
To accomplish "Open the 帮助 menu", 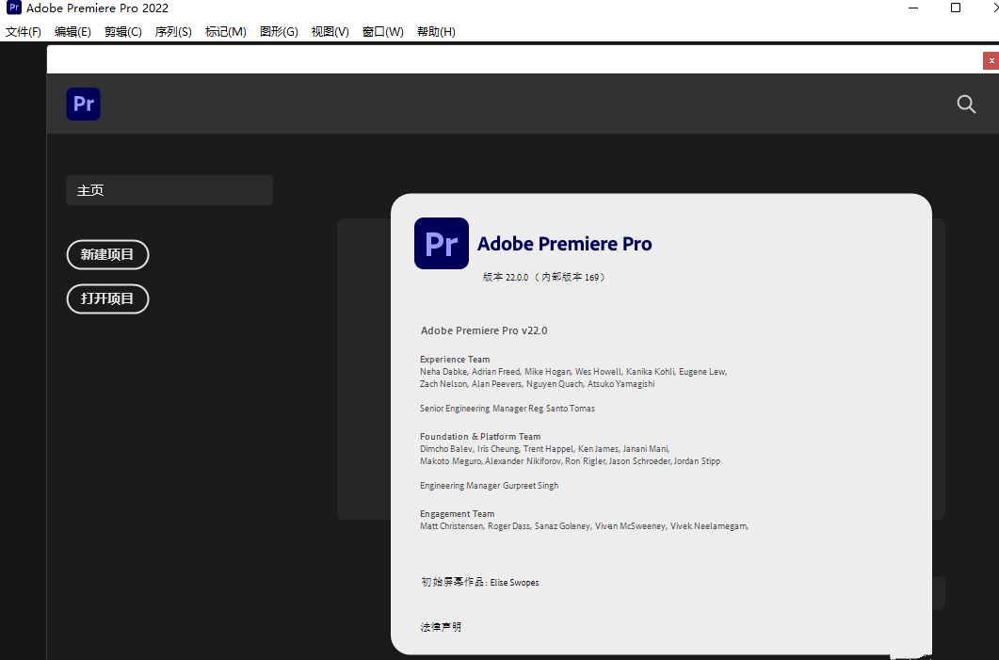I will 436,31.
